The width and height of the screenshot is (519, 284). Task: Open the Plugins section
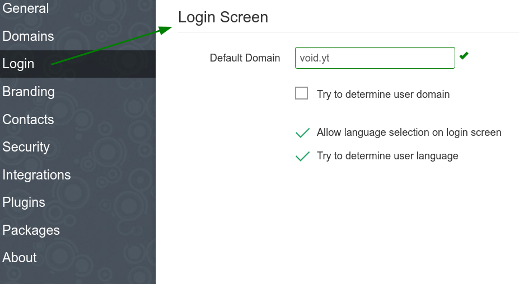(x=24, y=202)
